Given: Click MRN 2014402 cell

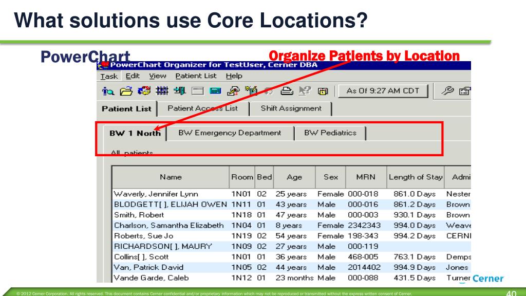Looking at the screenshot, I should (364, 267).
